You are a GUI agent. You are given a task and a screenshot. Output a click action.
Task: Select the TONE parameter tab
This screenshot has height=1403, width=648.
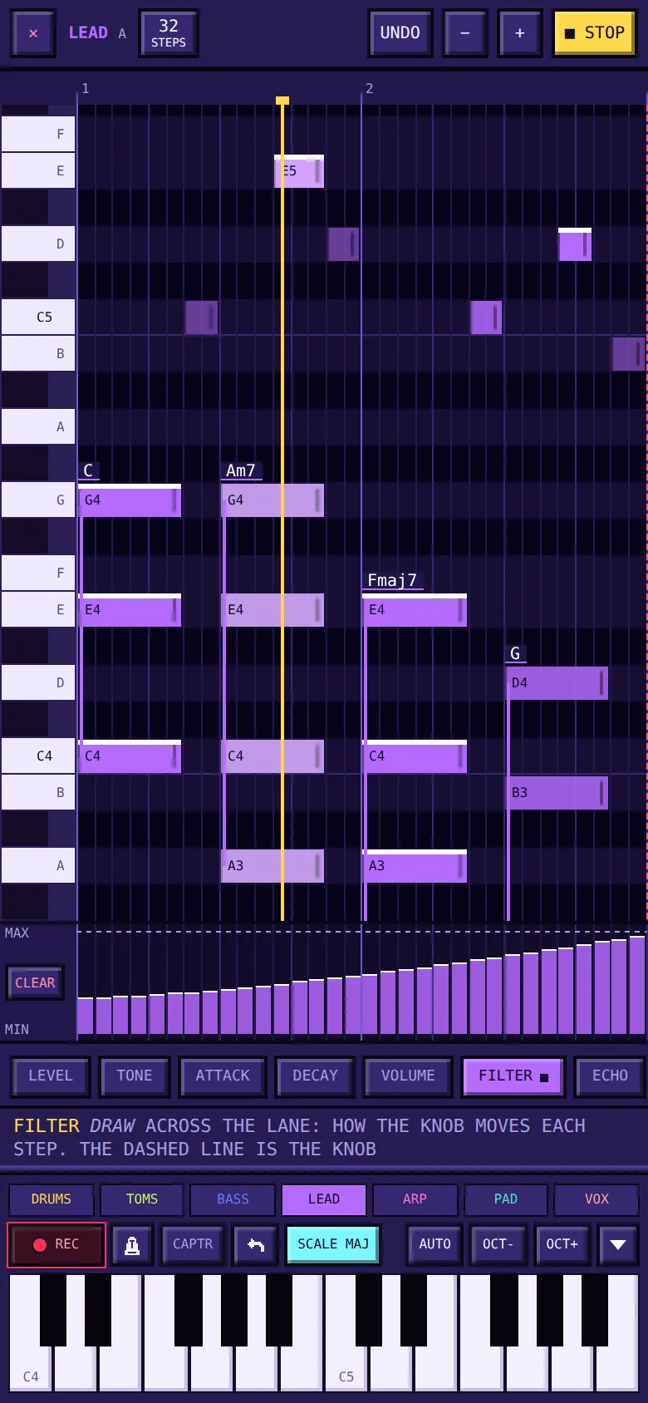pyautogui.click(x=135, y=1076)
